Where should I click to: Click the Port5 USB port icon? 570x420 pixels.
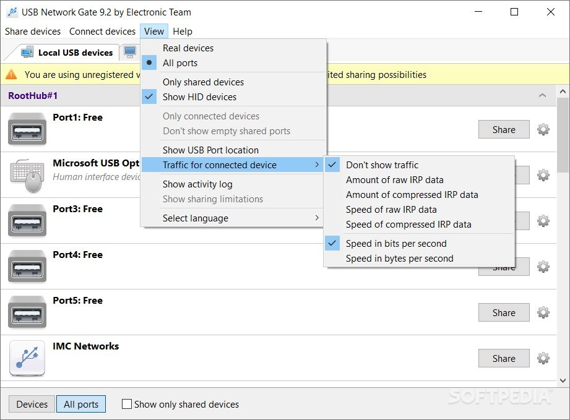[x=27, y=312]
